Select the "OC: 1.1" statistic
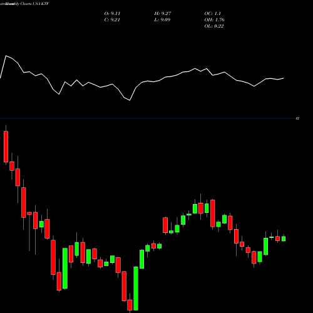This screenshot has width=313, height=313. pos(213,14)
